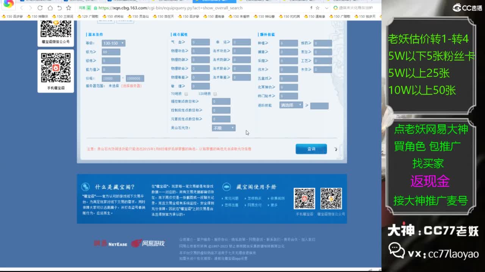
Task: Open the 吴山石光效 不限 dropdown
Action: tap(223, 128)
